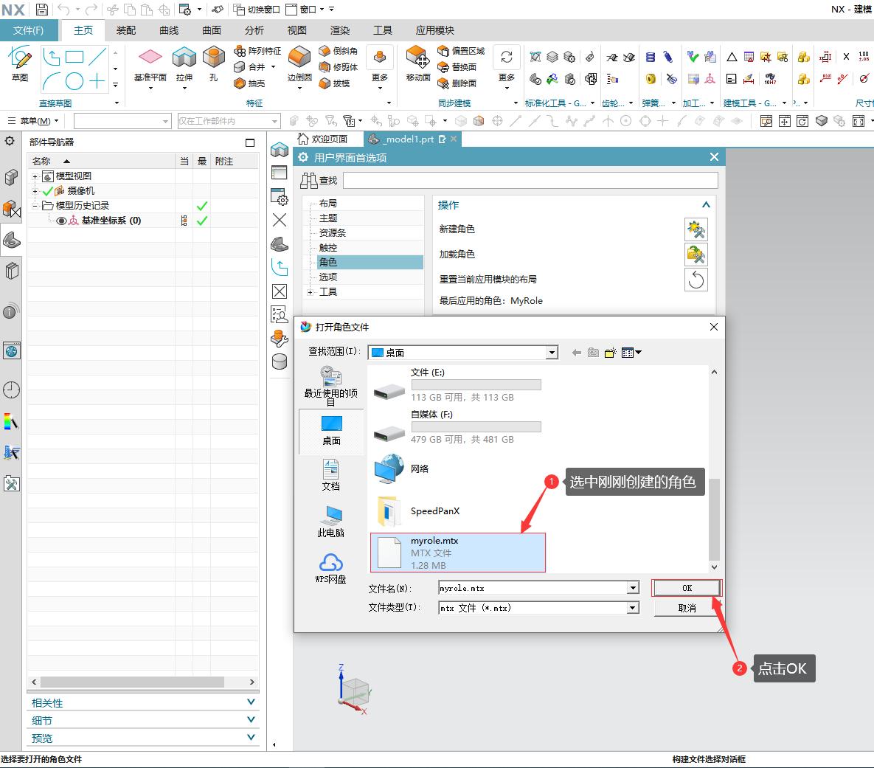Open the 查找范围 folder dropdown
The width and height of the screenshot is (874, 768).
pyautogui.click(x=552, y=353)
